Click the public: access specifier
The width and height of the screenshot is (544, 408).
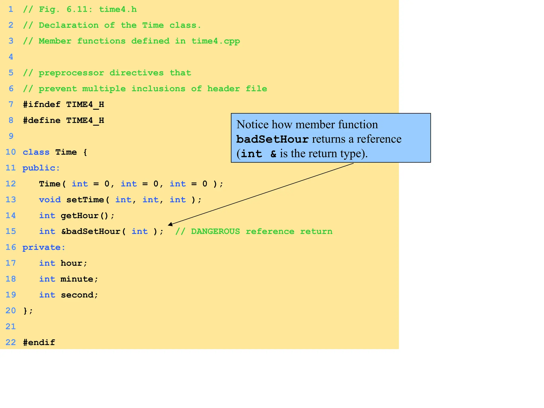click(41, 168)
